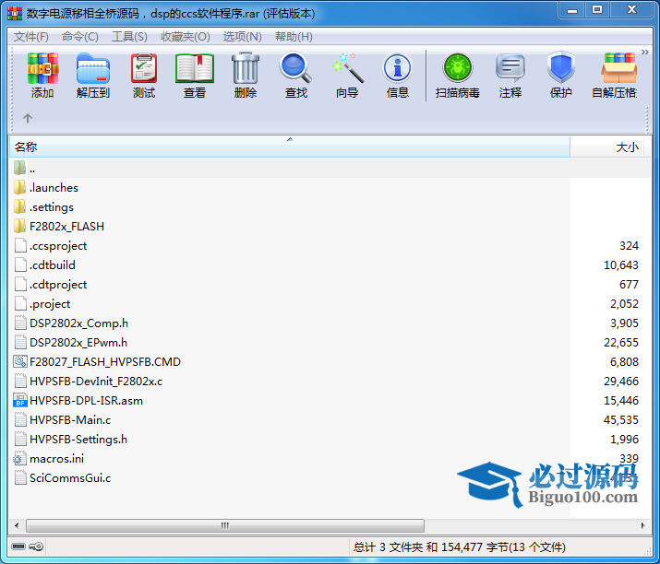Viewport: 660px width, 564px height.
Task: Click the horizontal scrollbar thumb
Action: pos(225,525)
